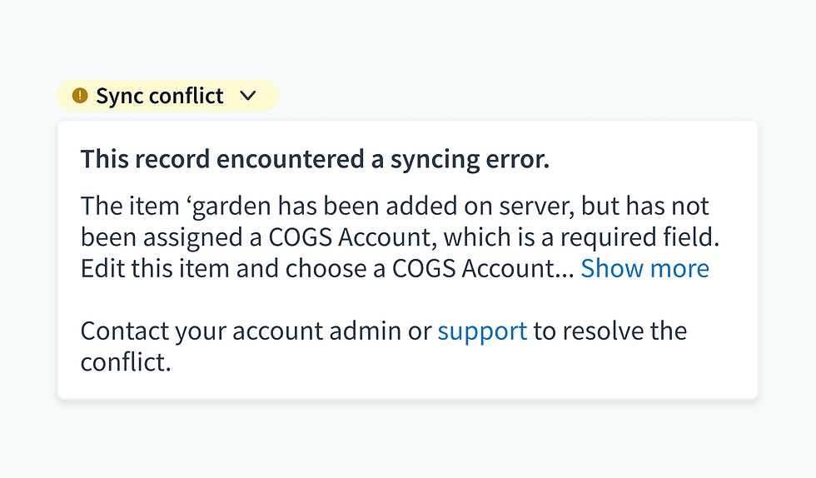The height and width of the screenshot is (478, 816).
Task: Click the syncing error heading
Action: click(x=315, y=159)
